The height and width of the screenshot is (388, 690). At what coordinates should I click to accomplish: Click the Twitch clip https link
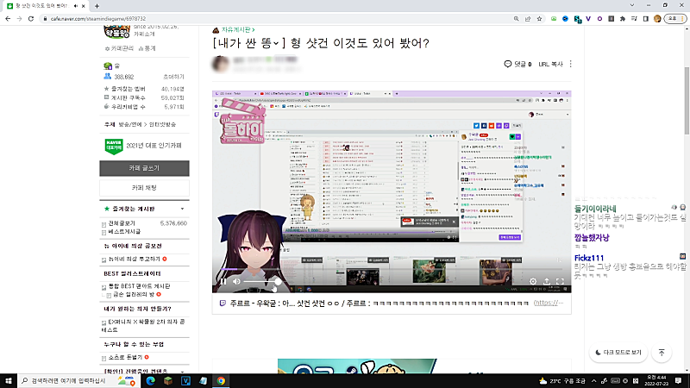click(549, 304)
